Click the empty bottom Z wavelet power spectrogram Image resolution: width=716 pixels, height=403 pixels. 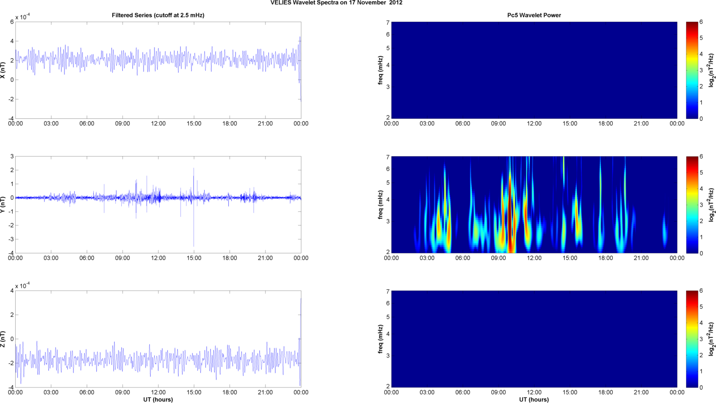tap(534, 339)
